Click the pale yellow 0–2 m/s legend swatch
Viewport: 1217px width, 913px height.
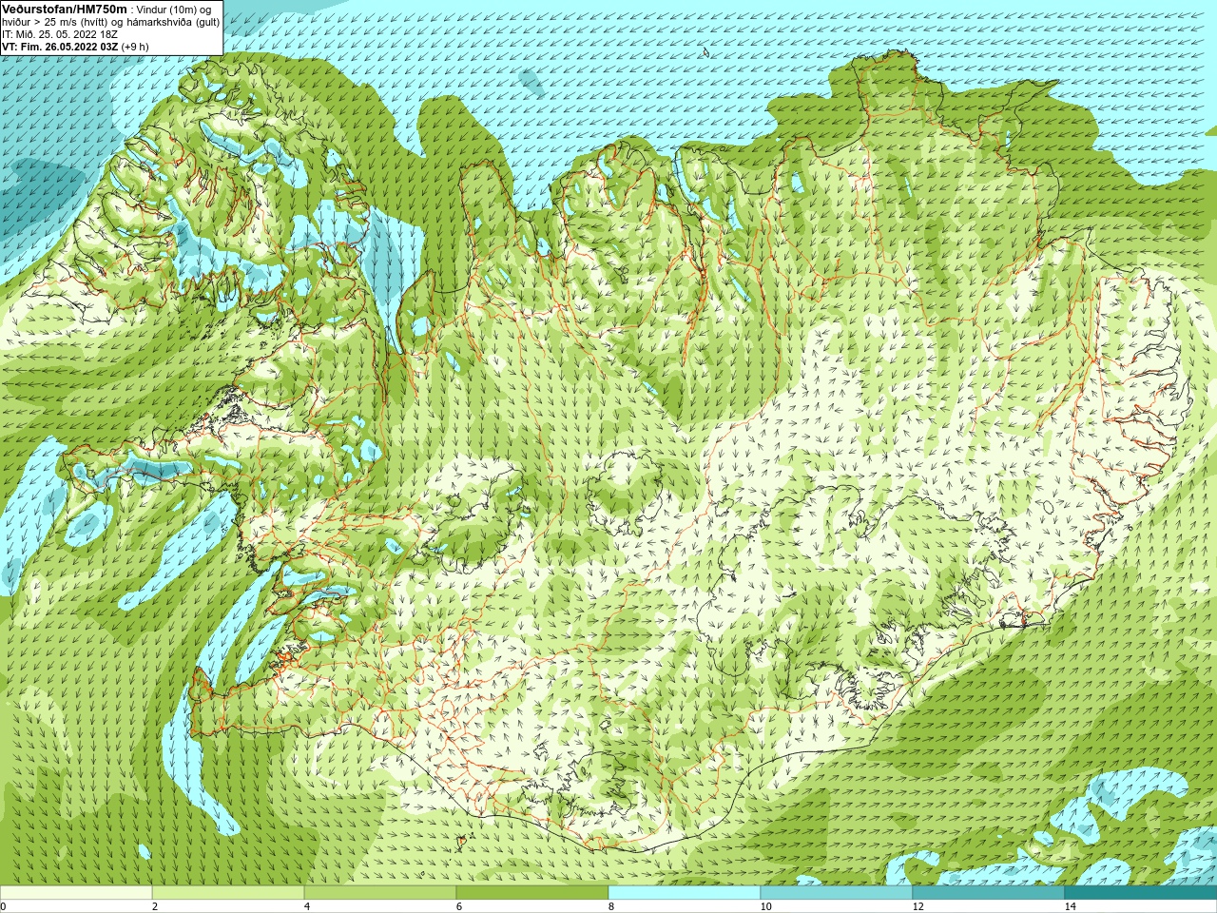[76, 893]
